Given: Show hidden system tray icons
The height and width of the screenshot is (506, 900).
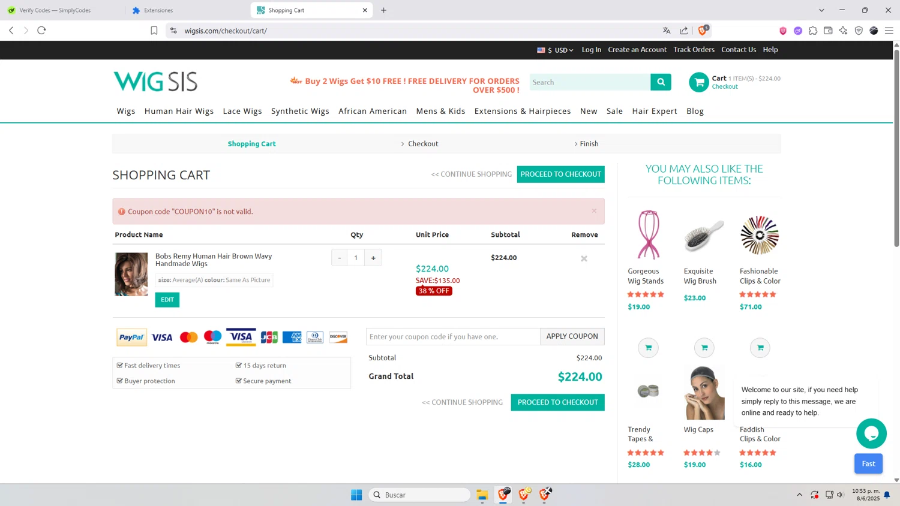Looking at the screenshot, I should pyautogui.click(x=799, y=495).
